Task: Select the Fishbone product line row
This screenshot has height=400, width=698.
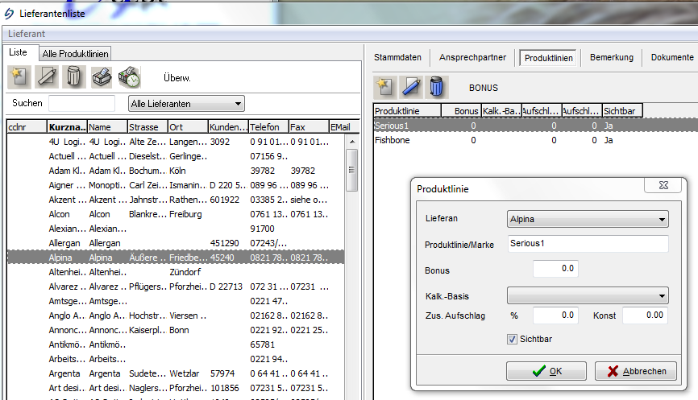Action: tap(394, 140)
